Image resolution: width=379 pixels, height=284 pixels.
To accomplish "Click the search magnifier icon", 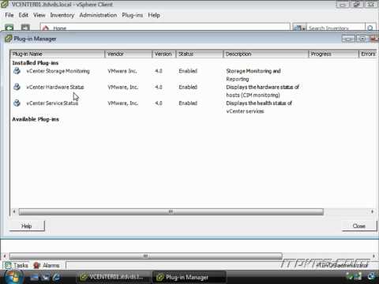I will tap(370, 28).
